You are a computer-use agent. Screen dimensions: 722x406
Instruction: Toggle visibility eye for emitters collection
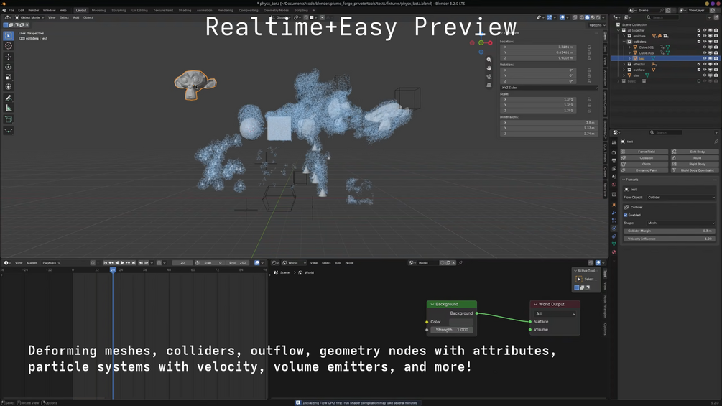coord(705,36)
